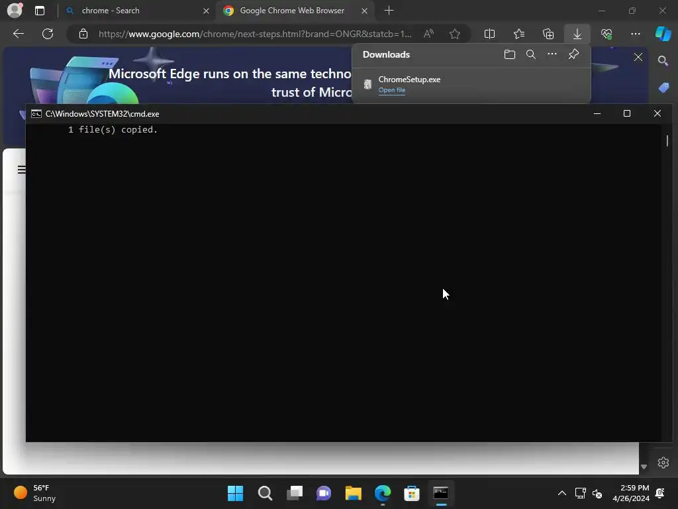The image size is (678, 509).
Task: Maximize the cmd.exe window
Action: click(627, 113)
